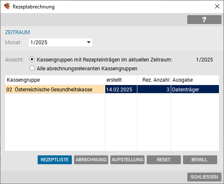224x184 pixels.
Task: Close the Rezeptabrechnung window with X
Action: click(x=217, y=6)
